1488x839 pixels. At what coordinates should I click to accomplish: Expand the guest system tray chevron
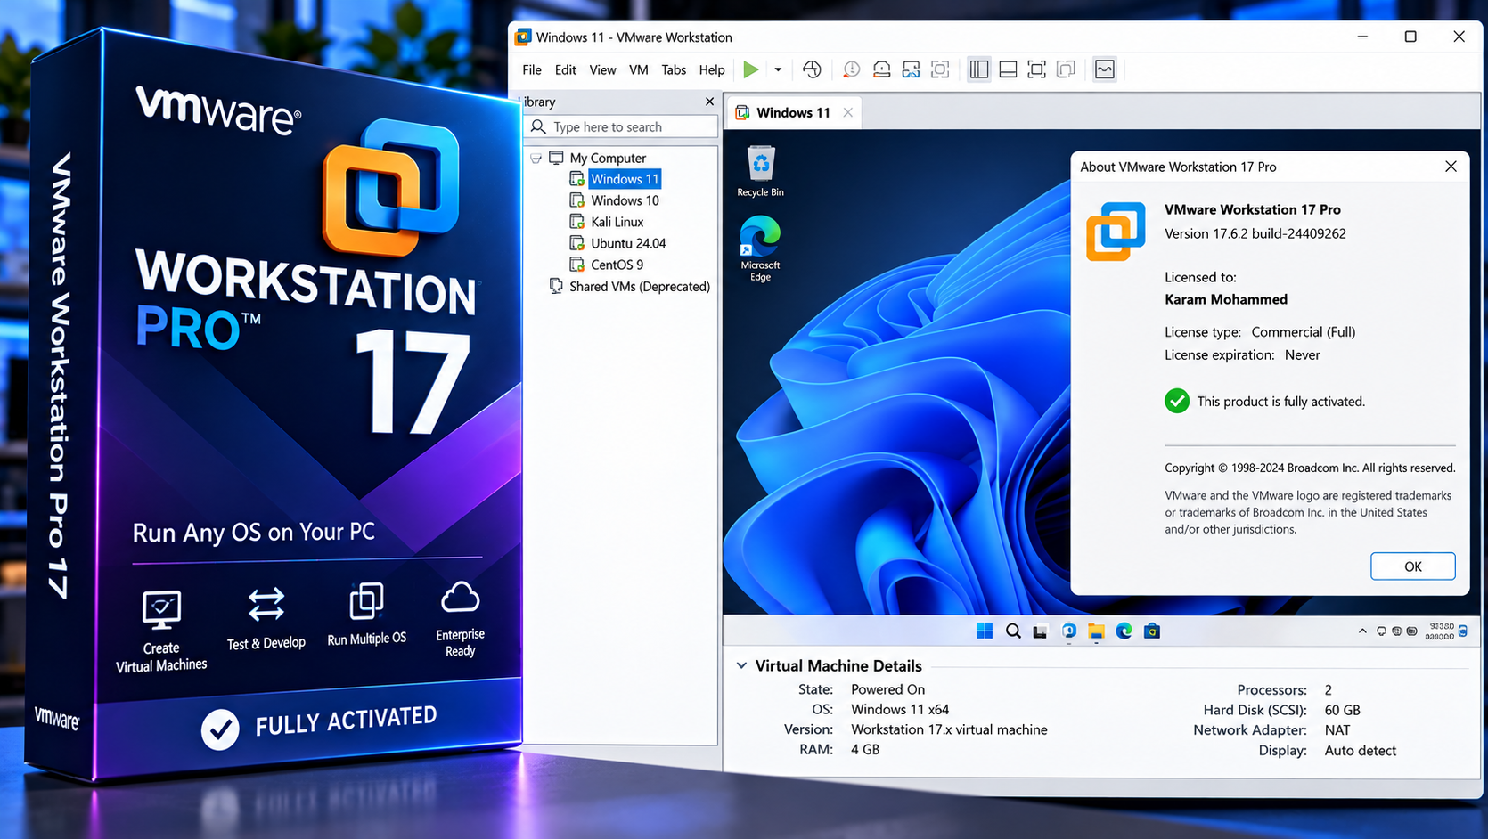[x=1362, y=631]
